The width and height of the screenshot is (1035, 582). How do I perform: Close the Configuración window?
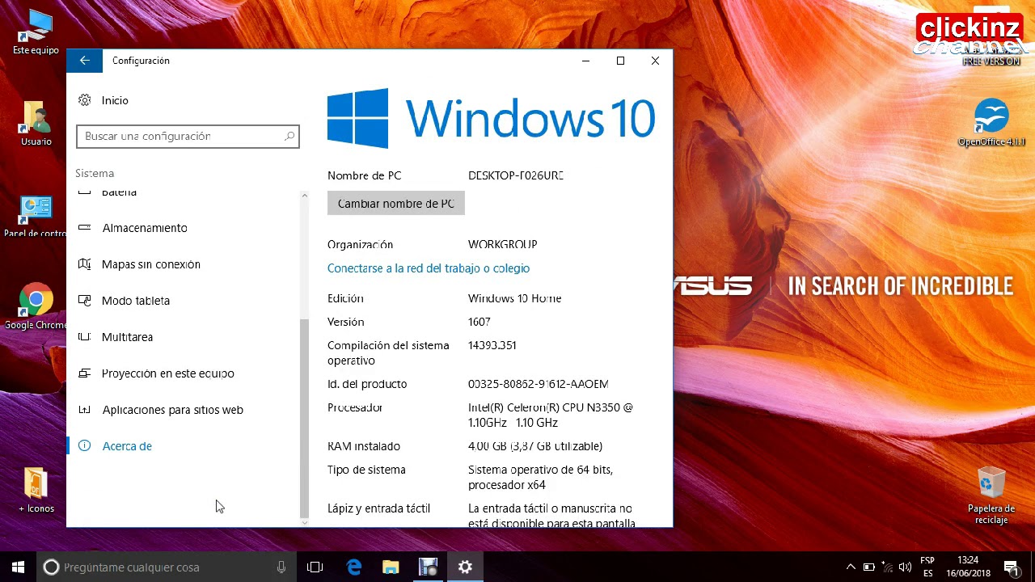click(655, 61)
